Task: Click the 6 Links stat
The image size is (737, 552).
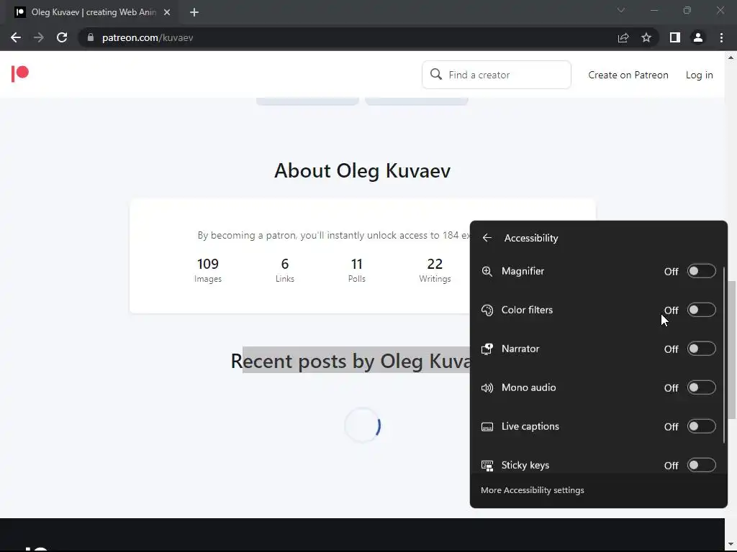Action: 285,270
